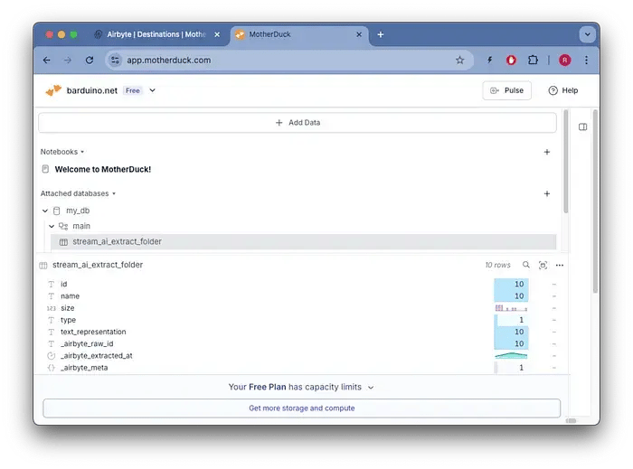This screenshot has height=469, width=633.
Task: Select the _airbyte_extracted_at column
Action: (x=97, y=356)
